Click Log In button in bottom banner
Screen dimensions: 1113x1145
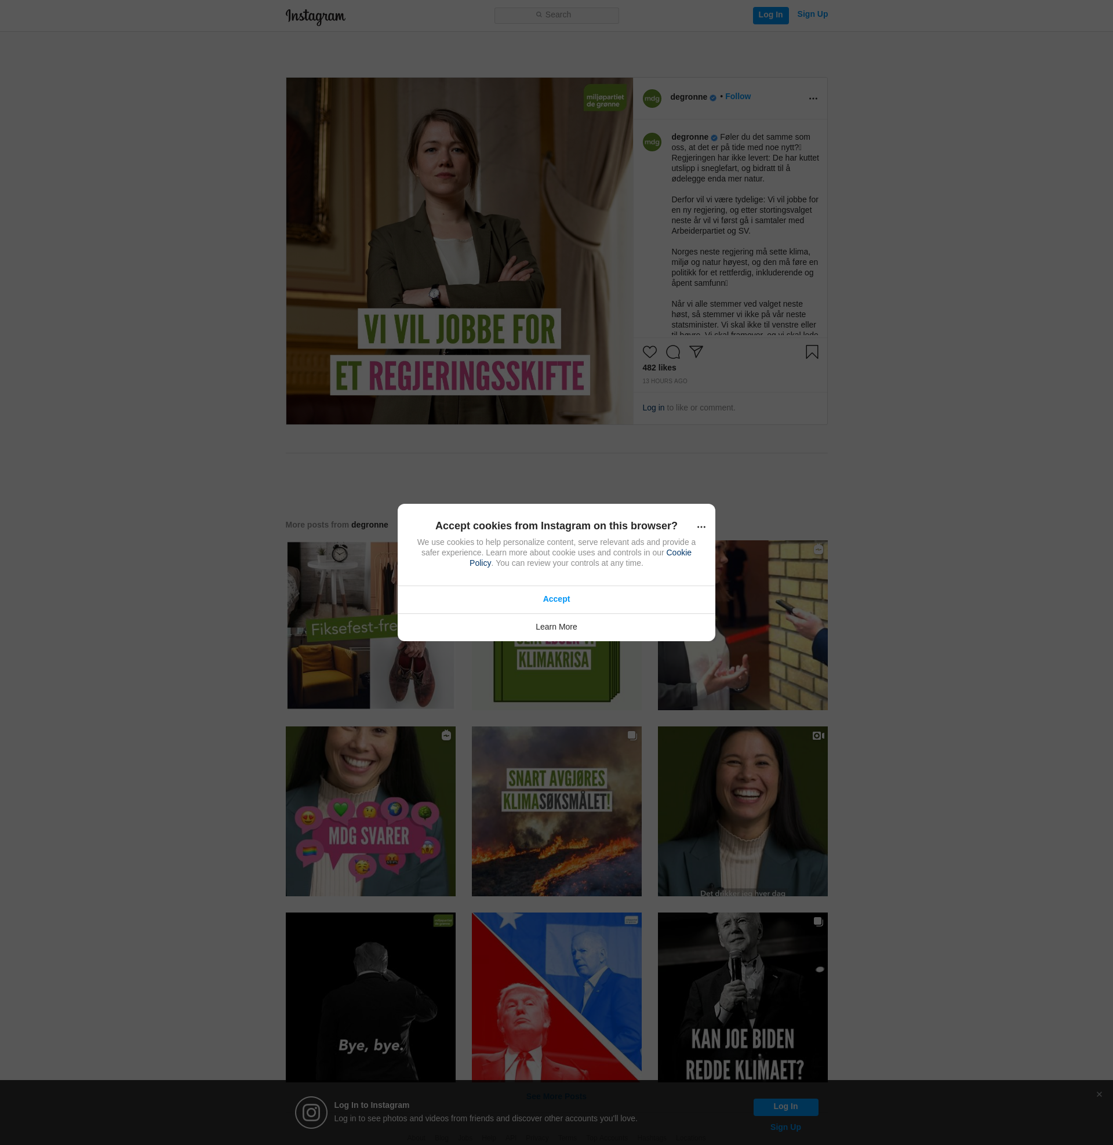coord(785,1106)
